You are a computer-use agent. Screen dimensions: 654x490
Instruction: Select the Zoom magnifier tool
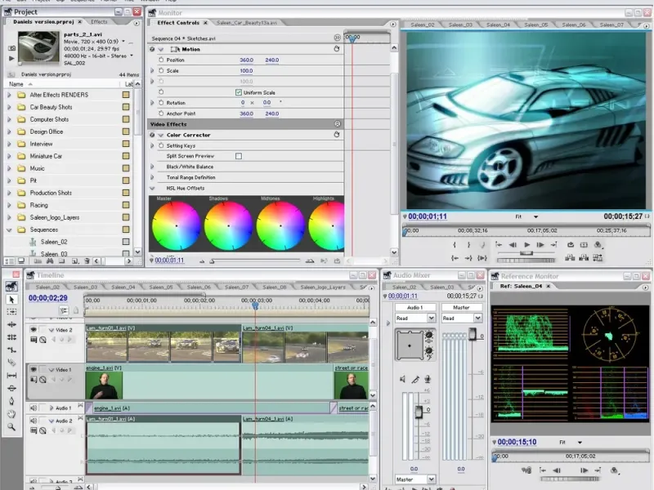[x=11, y=426]
